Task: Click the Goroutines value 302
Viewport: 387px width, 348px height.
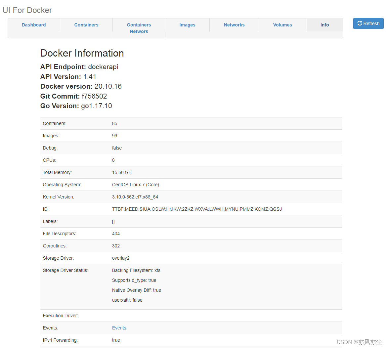Action: pos(116,246)
